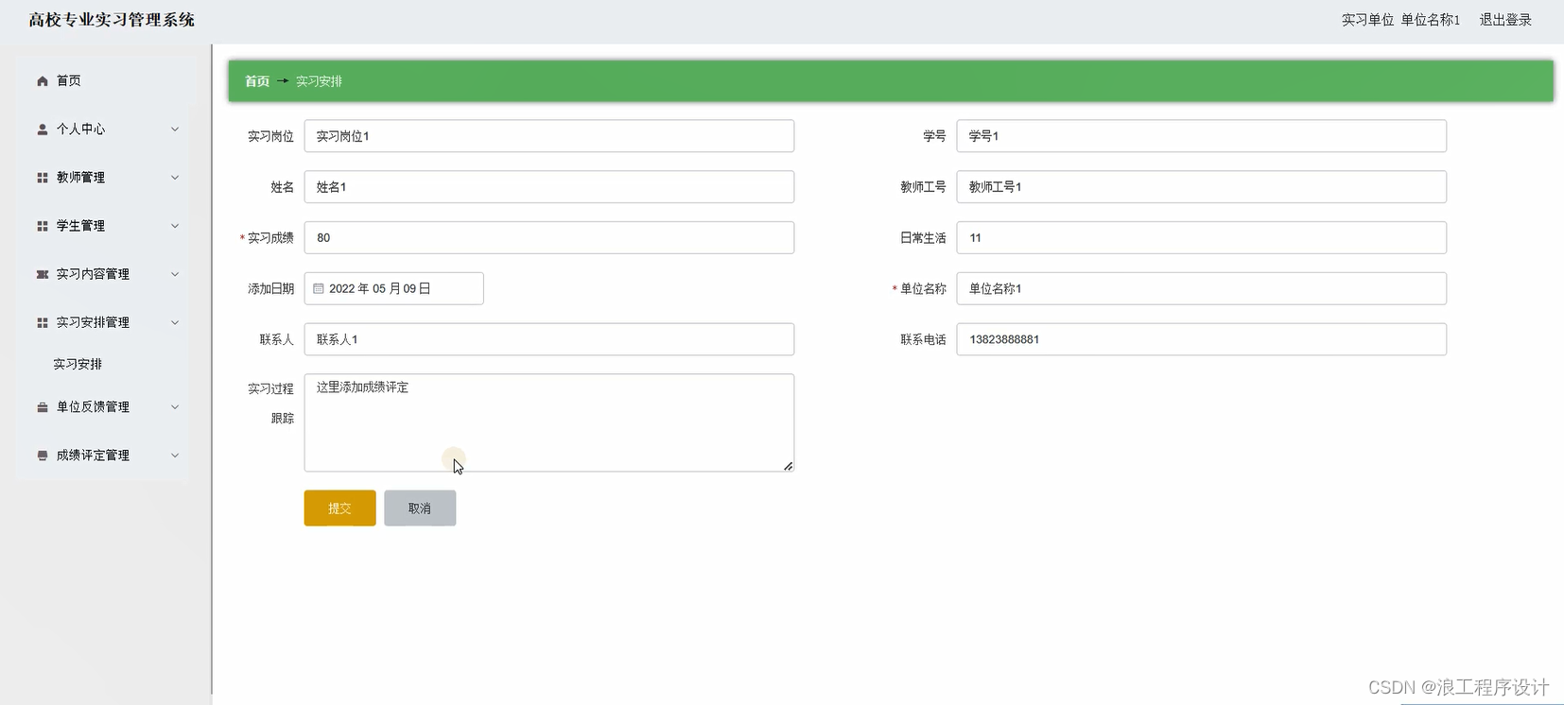Click the home icon beside 首页
This screenshot has width=1564, height=705.
point(42,81)
